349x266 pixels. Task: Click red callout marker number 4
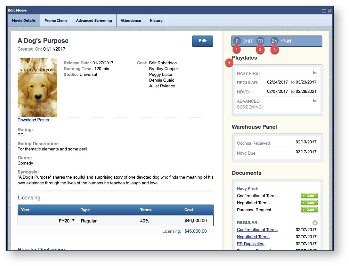coord(229,63)
